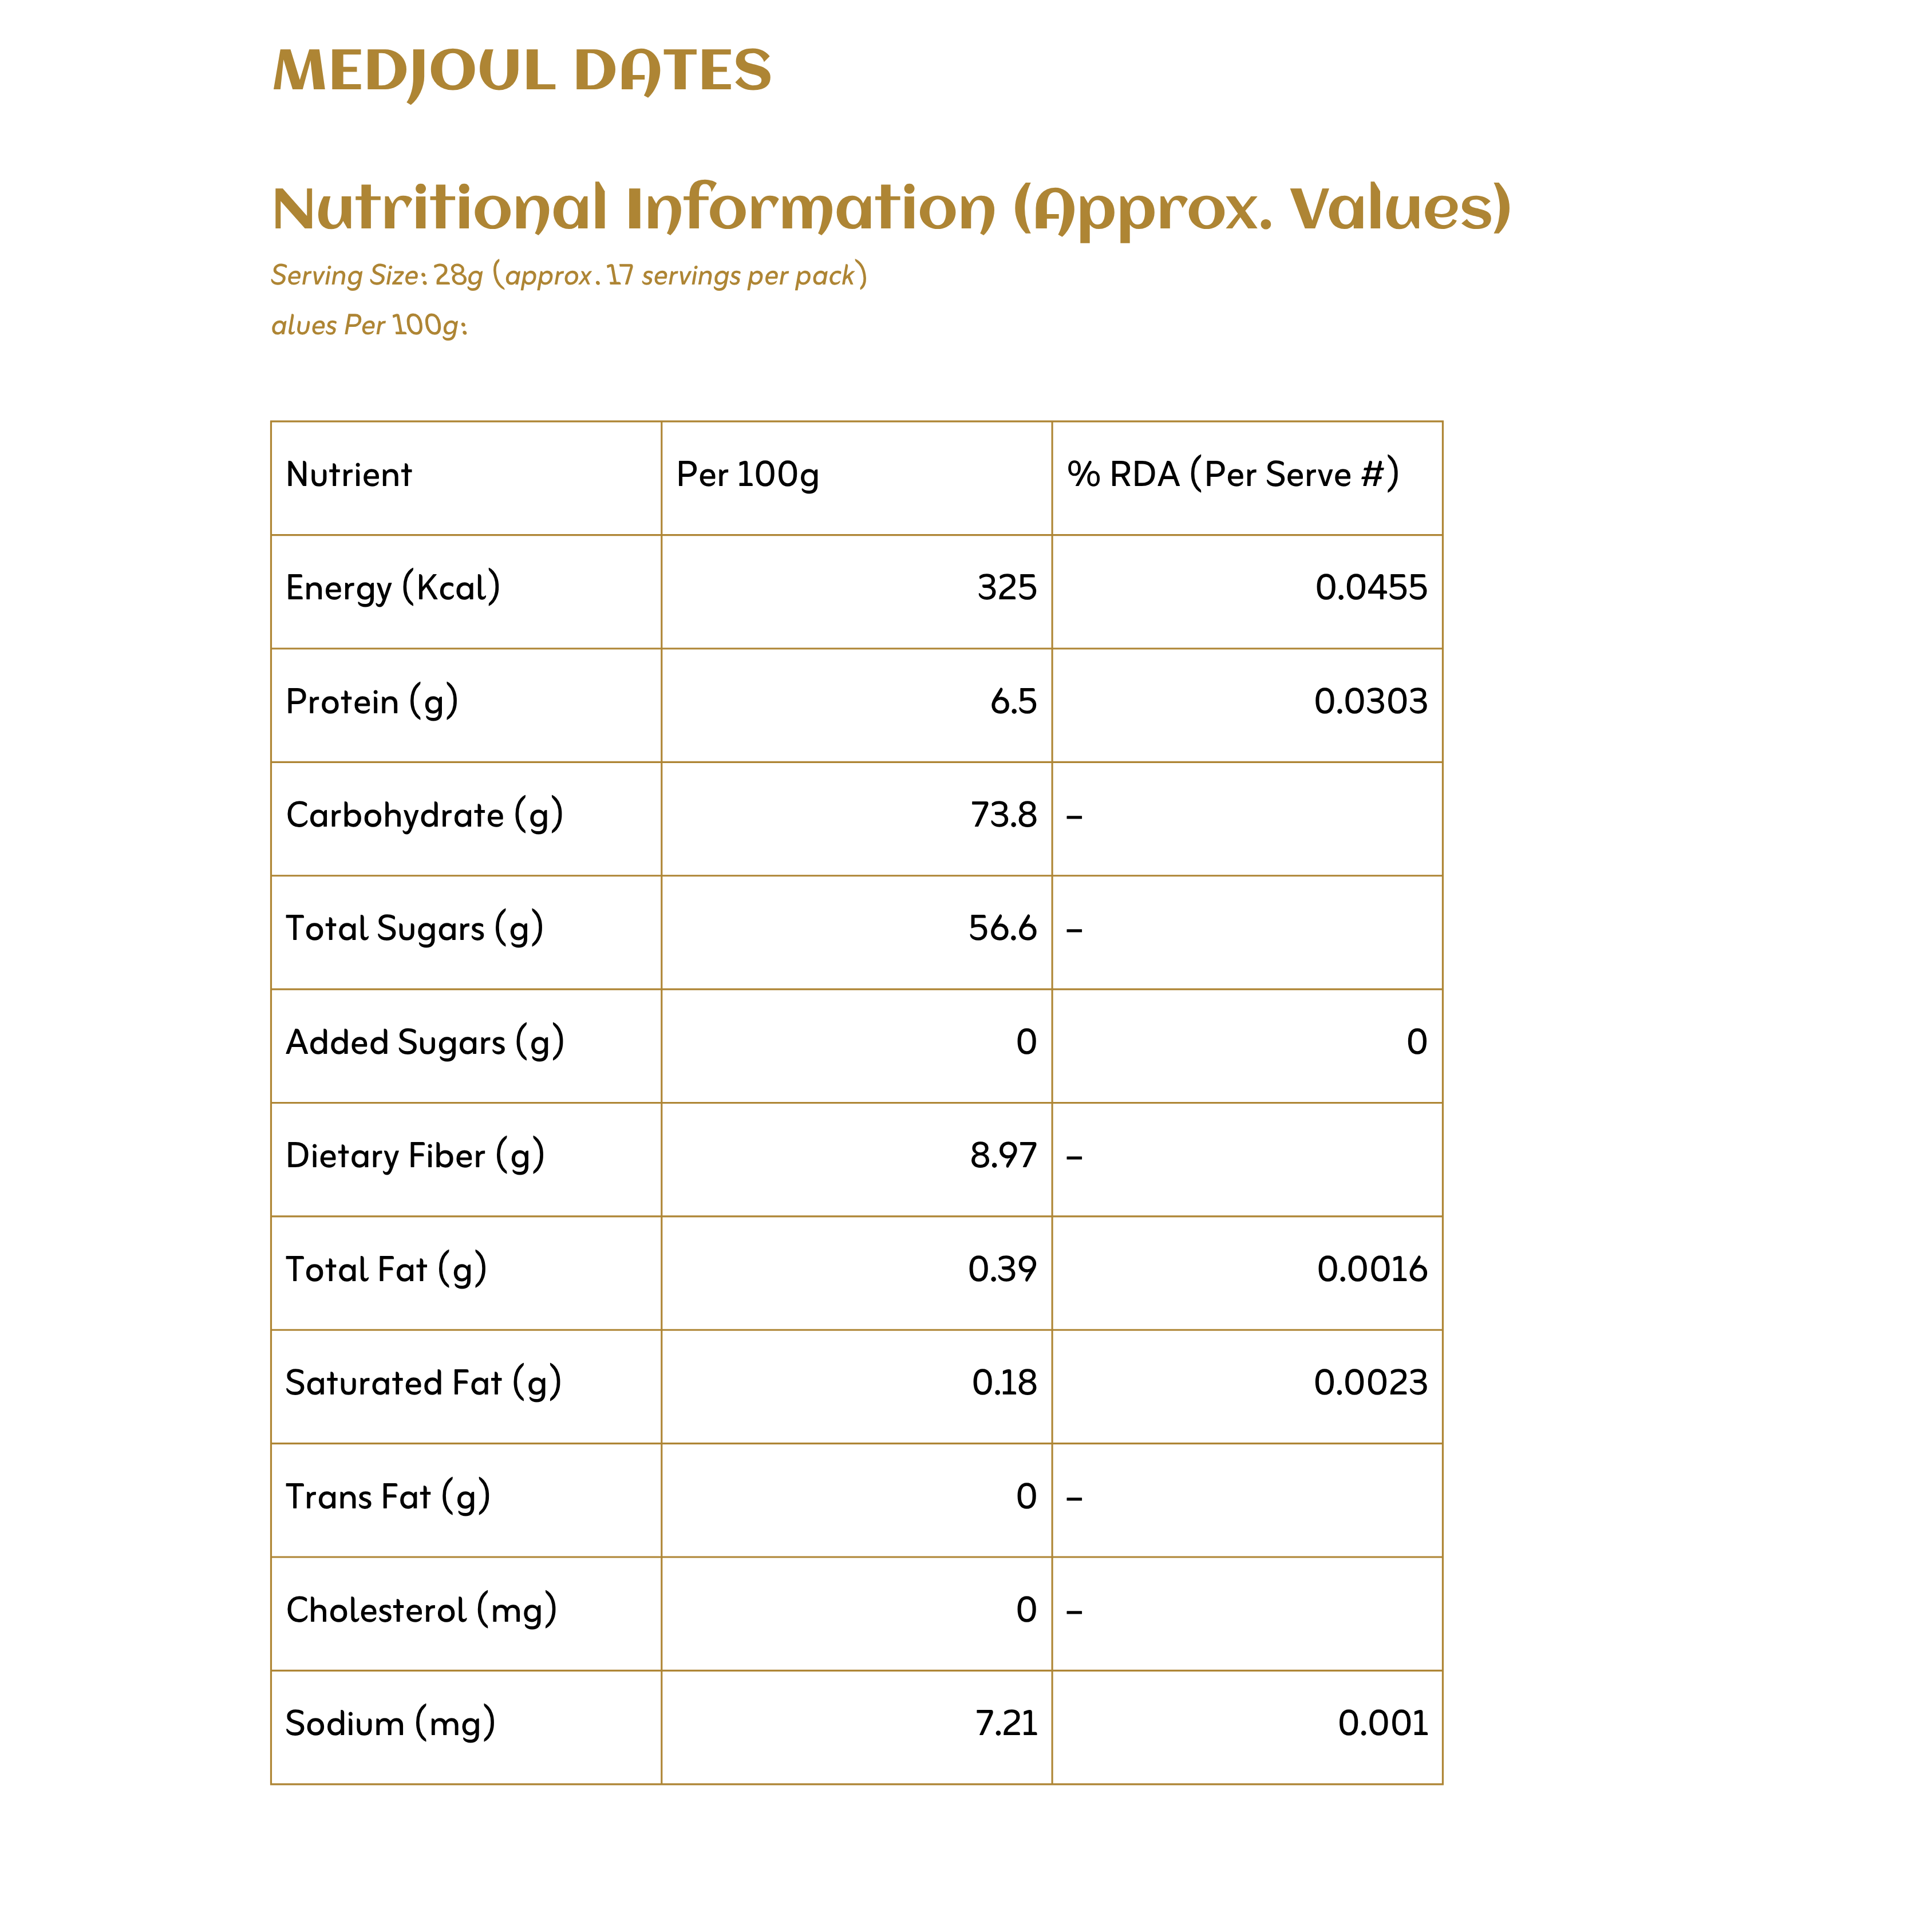
Task: Click the Cholesterol (mg) row label
Action: tap(421, 1610)
